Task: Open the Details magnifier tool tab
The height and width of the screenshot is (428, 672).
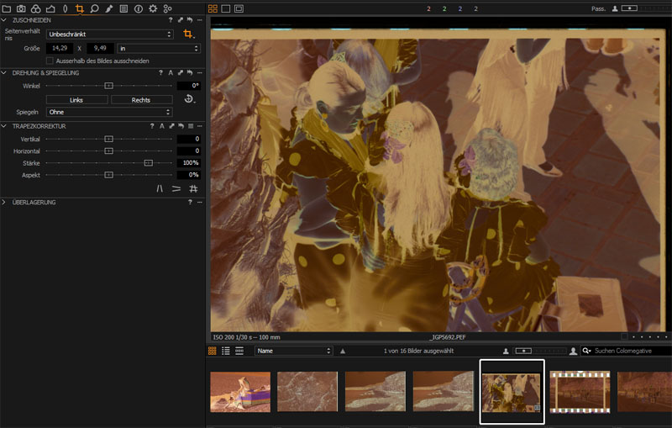Action: click(x=94, y=8)
